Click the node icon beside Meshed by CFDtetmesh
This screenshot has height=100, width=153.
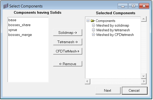(x=93, y=35)
